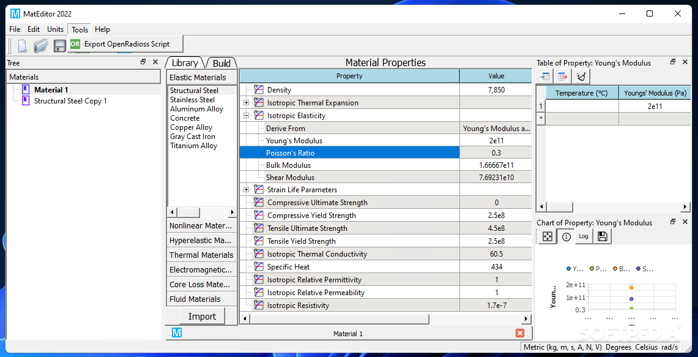Open the Units menu
Screen dimensions: 698x357
55,29
